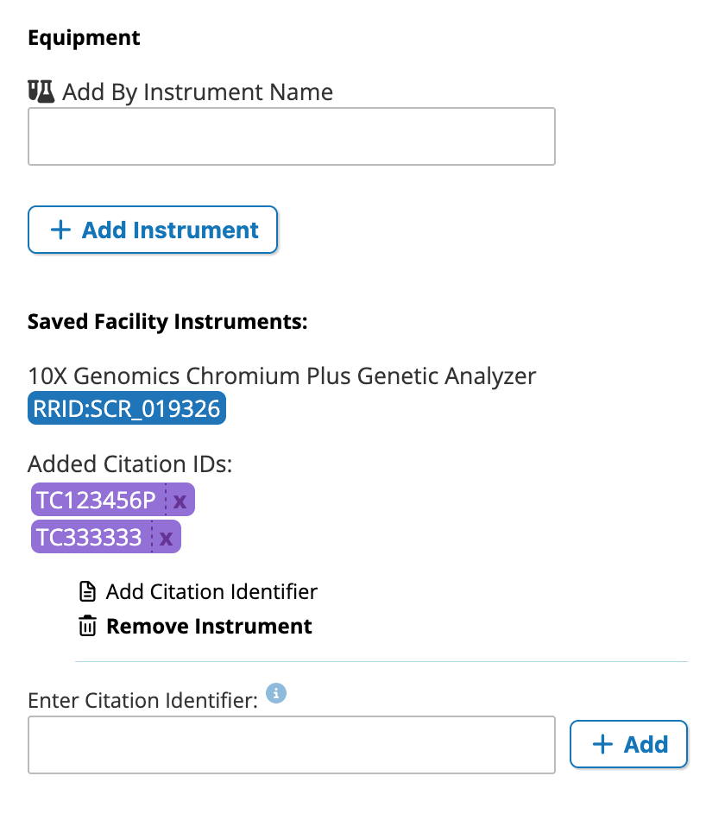
Task: Click the Add By Instrument Name label
Action: point(198,92)
